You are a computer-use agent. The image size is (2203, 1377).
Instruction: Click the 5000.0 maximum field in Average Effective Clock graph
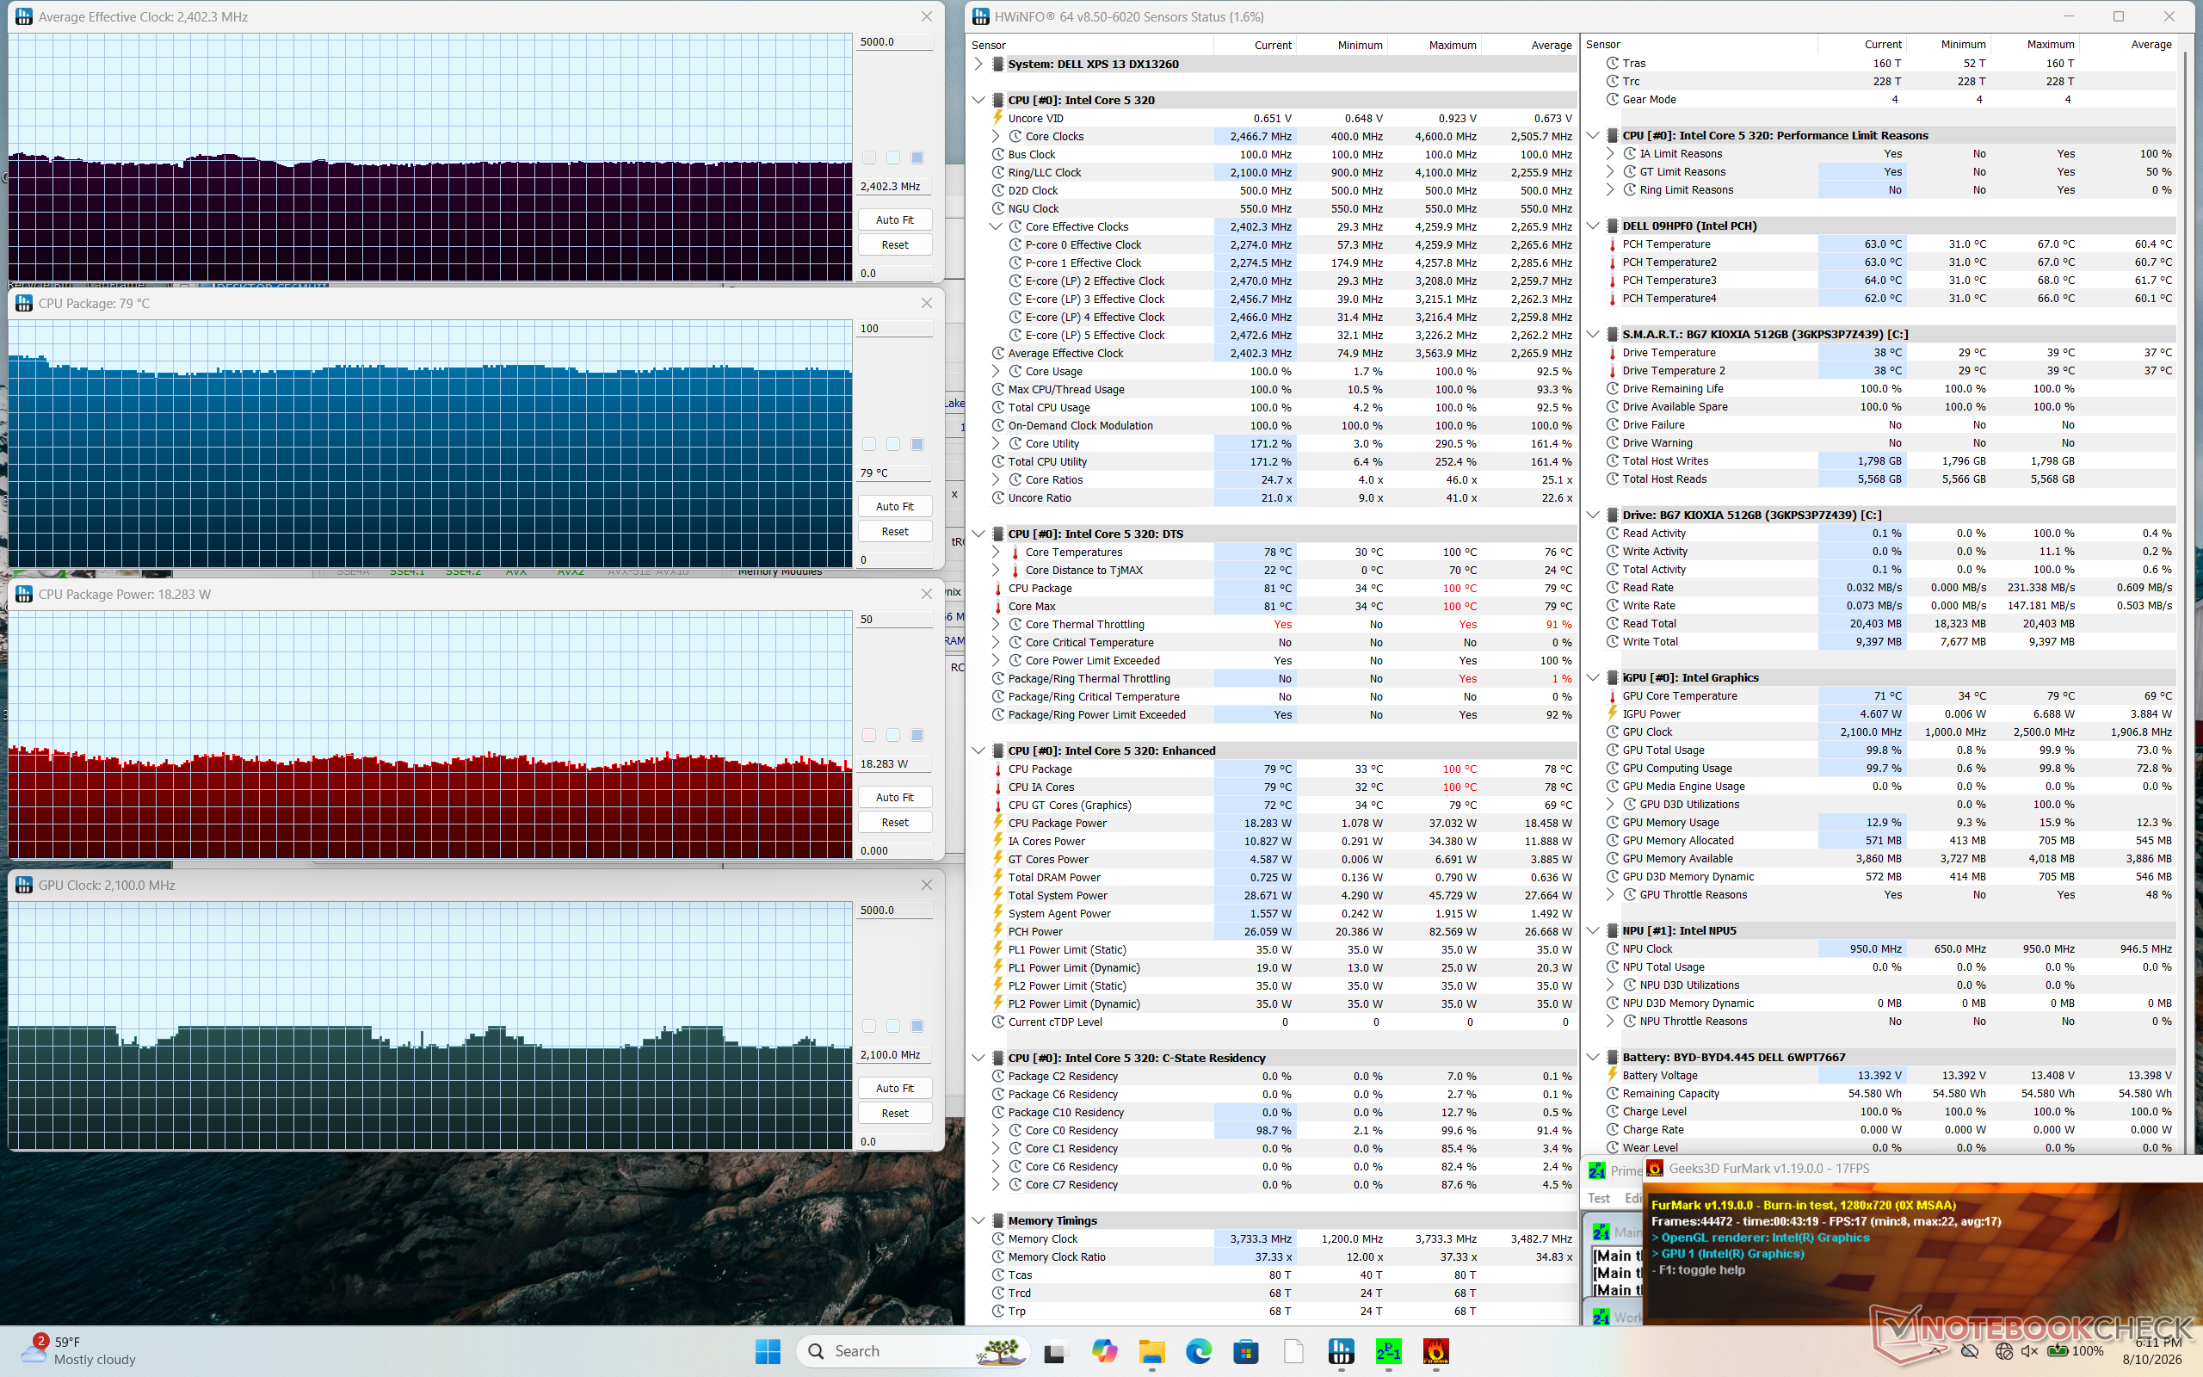coord(894,42)
